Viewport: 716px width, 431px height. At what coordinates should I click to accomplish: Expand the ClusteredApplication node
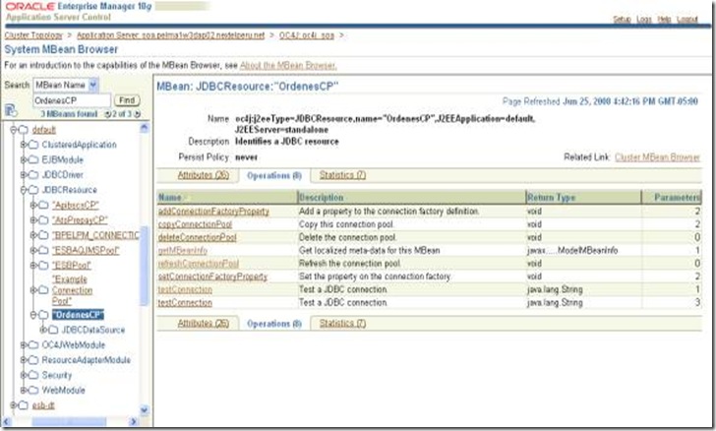(24, 145)
